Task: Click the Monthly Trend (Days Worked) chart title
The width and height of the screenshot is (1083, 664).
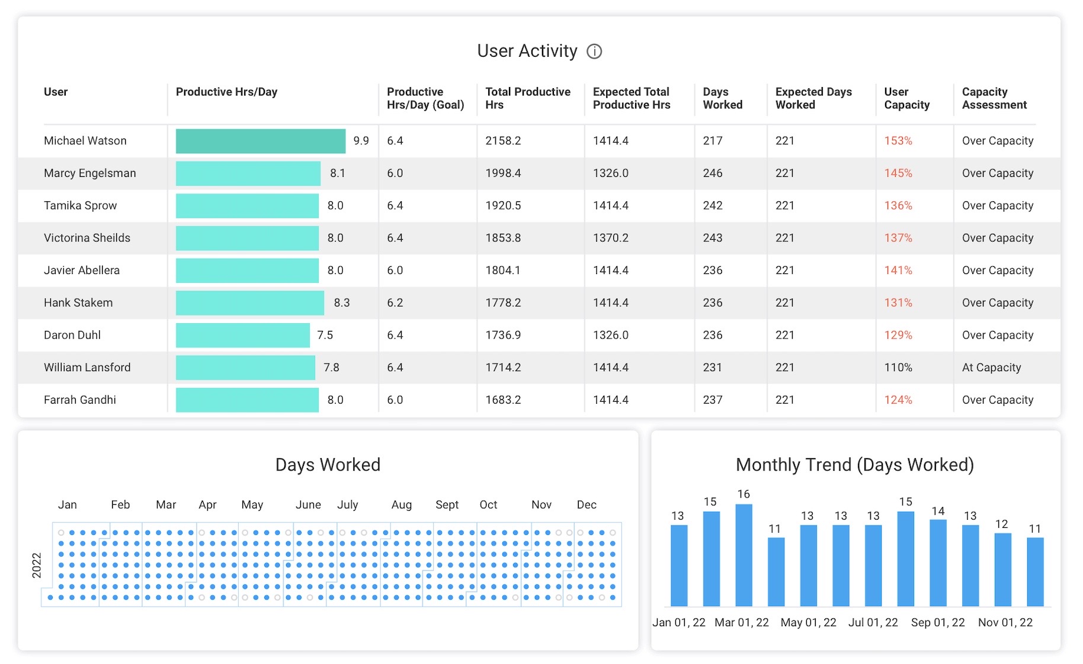Action: coord(854,465)
